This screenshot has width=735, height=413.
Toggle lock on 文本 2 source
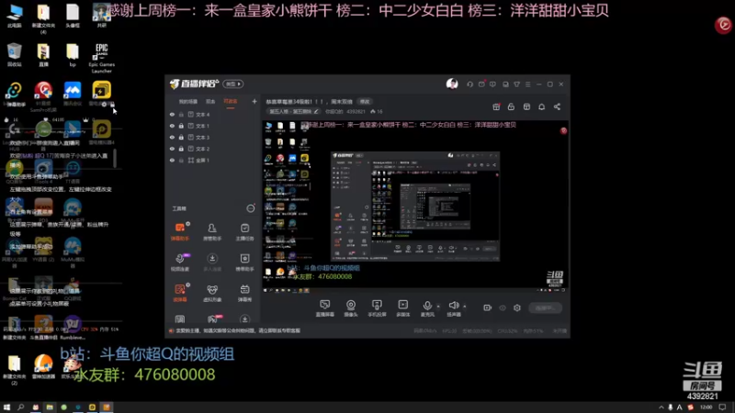pyautogui.click(x=181, y=149)
